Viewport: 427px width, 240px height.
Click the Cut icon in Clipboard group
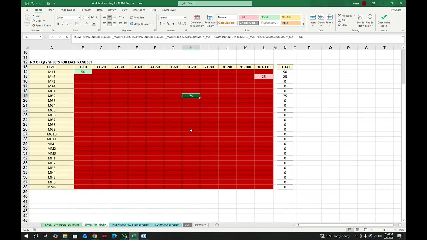33,16
